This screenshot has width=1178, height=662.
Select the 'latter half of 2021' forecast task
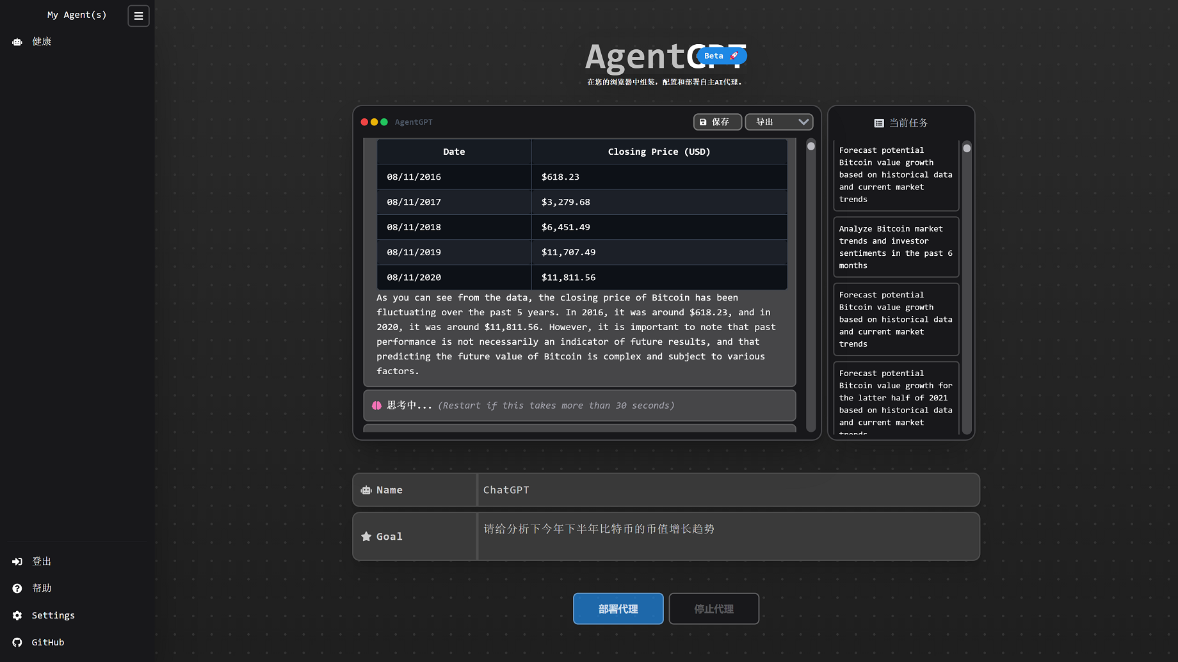(896, 398)
